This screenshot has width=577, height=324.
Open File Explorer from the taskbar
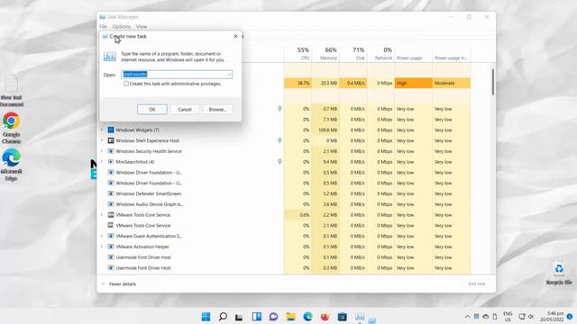tap(290, 317)
